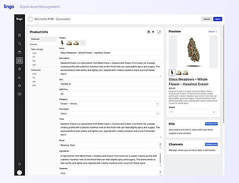Select the third image thumbnail under Images
The height and width of the screenshot is (183, 239).
point(76,43)
